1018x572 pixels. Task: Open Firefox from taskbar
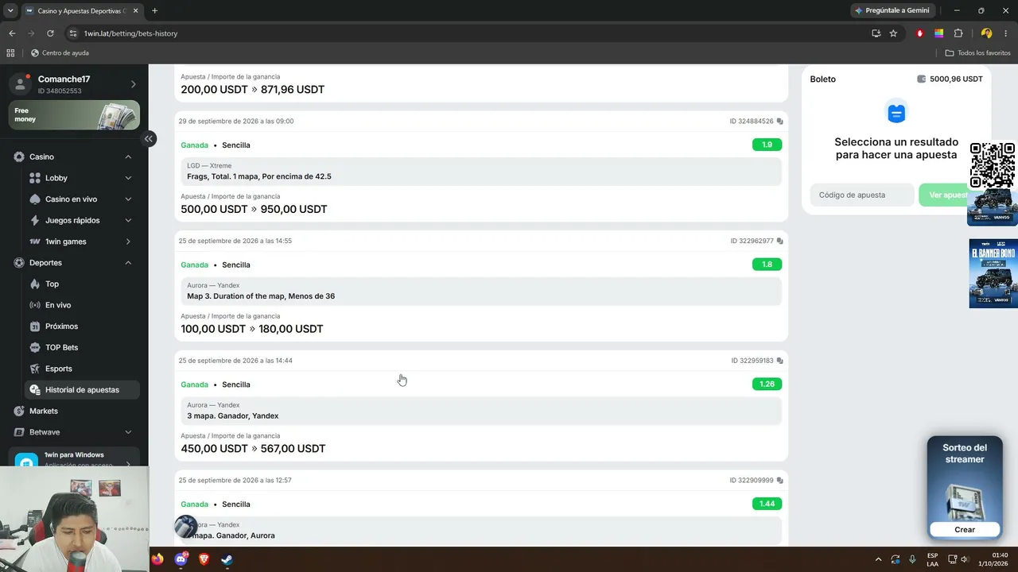157,559
